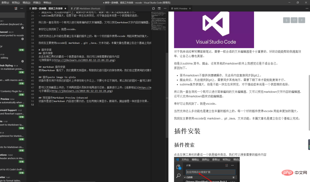Switch to the Markdown Shortcuts extension tab
Screen dimensions: 310x182
point(87,9)
